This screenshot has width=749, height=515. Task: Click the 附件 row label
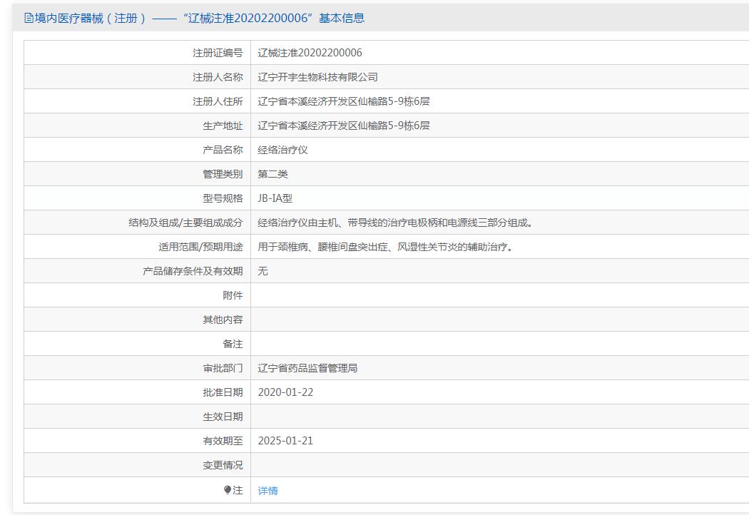[233, 296]
